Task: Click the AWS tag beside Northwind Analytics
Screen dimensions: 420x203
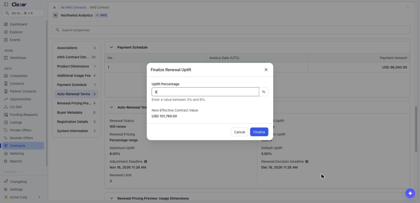Action: [101, 15]
